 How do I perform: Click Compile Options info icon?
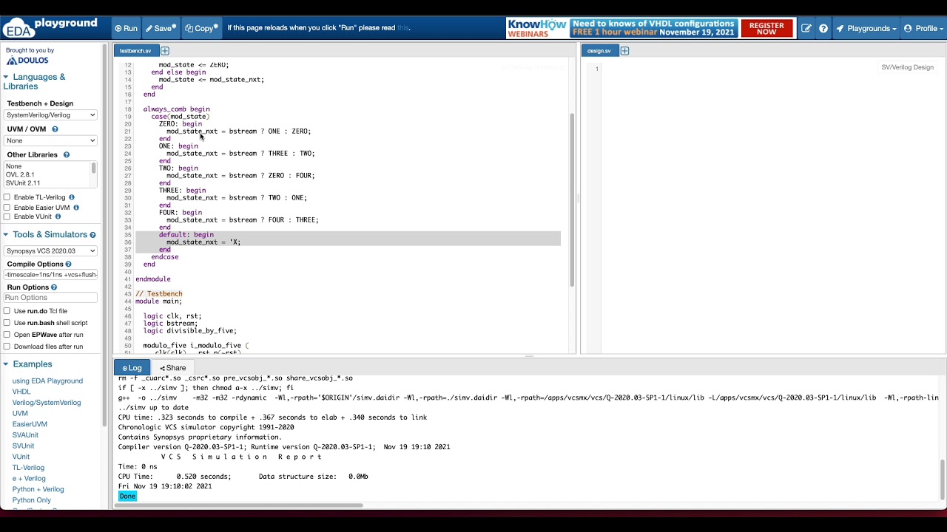coord(68,265)
